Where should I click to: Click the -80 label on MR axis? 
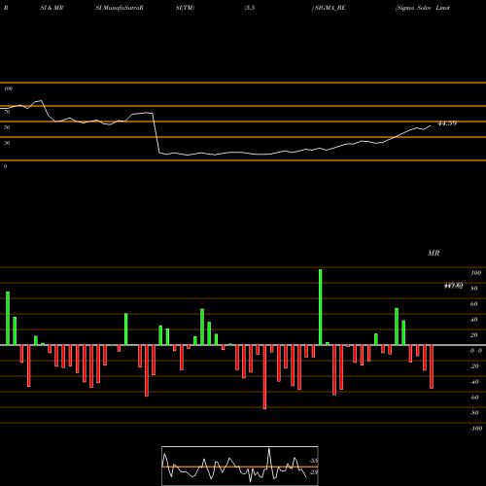(x=474, y=413)
